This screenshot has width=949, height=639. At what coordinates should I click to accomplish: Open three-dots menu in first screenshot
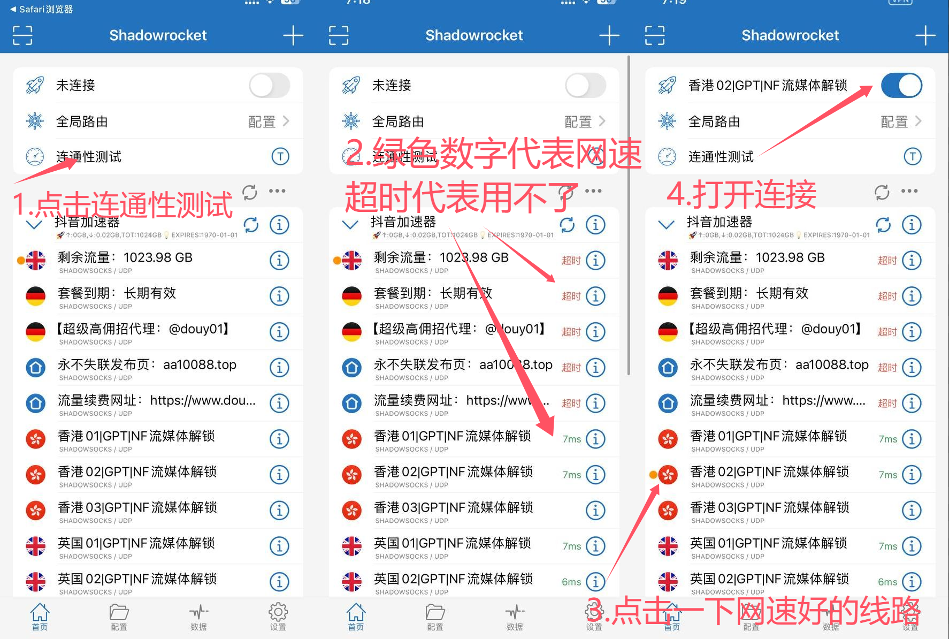click(x=277, y=191)
